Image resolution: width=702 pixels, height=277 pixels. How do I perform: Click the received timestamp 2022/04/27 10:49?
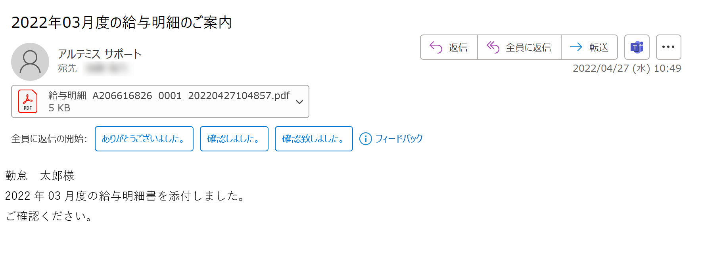pos(627,69)
